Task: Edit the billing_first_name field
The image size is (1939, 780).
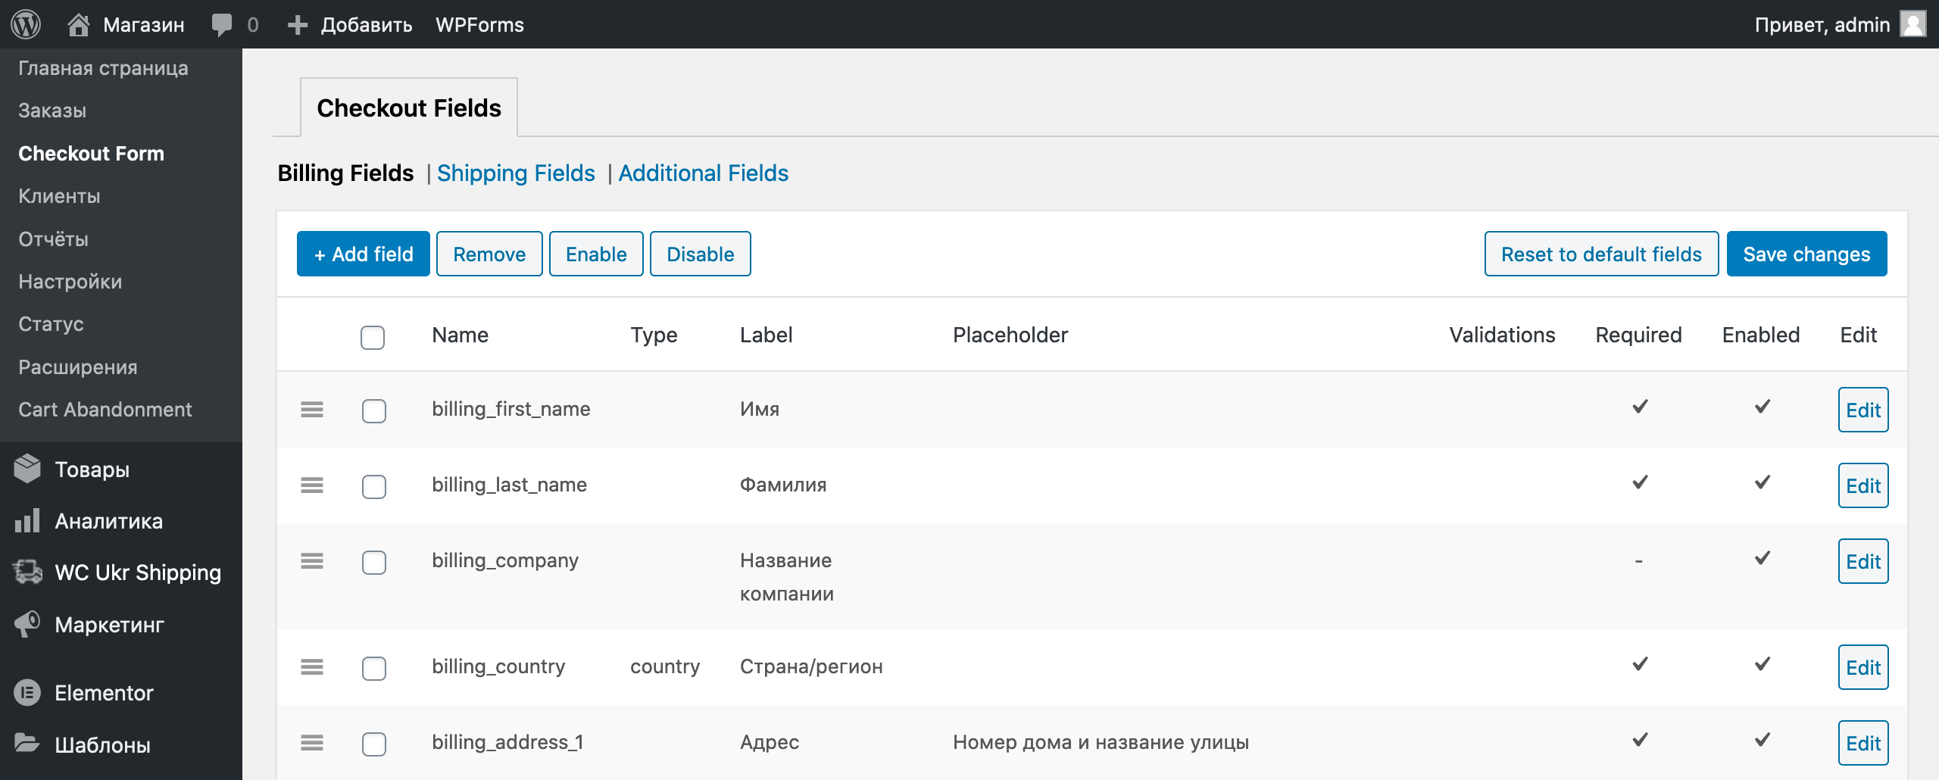Action: coord(1863,410)
